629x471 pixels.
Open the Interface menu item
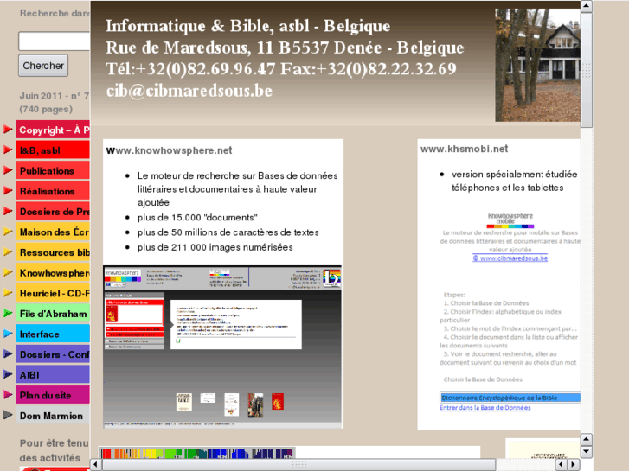pos(53,334)
